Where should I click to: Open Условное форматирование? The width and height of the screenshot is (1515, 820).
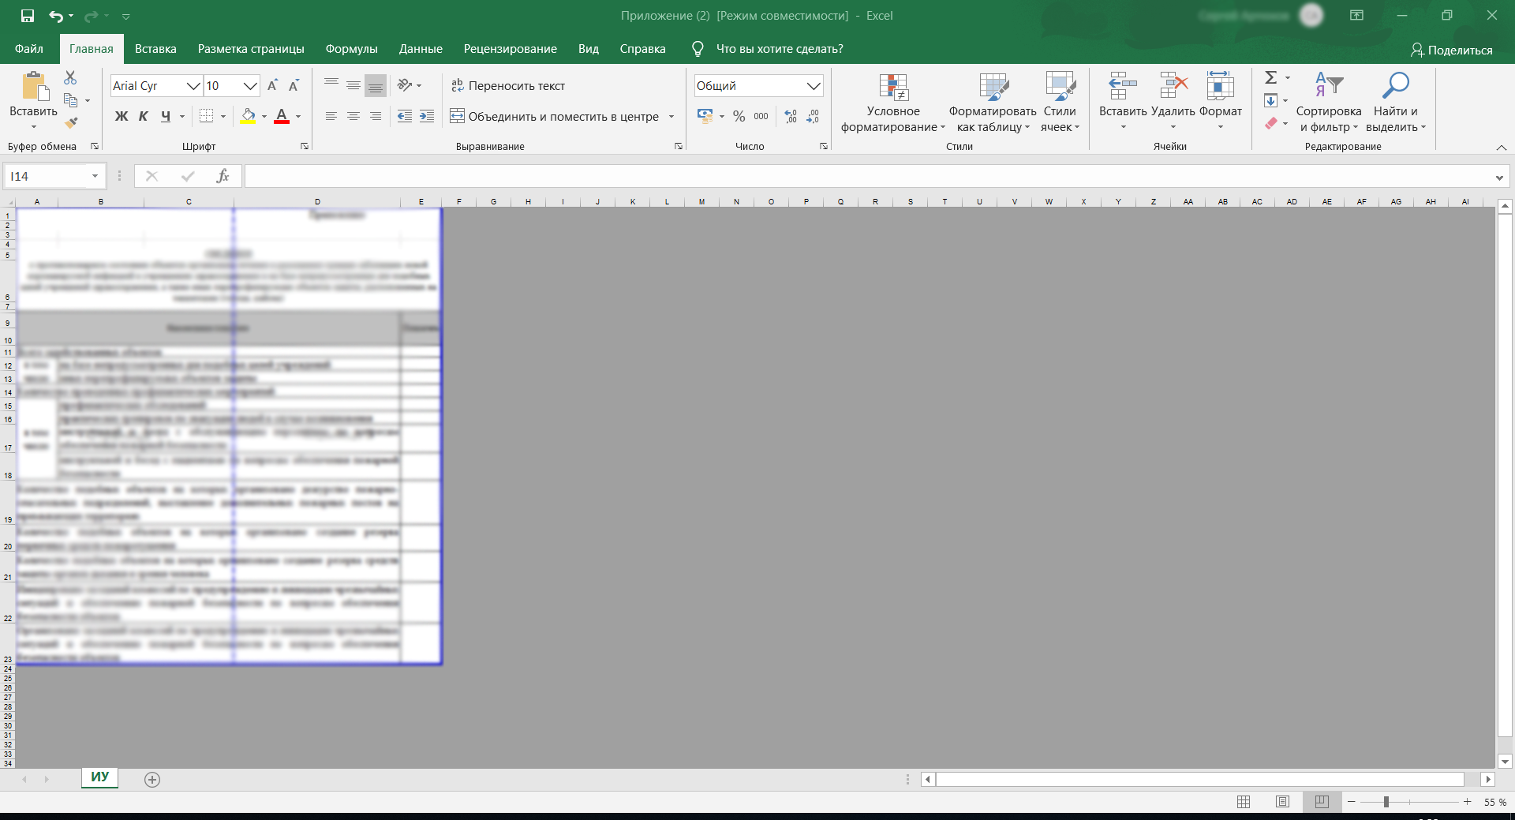coord(893,103)
